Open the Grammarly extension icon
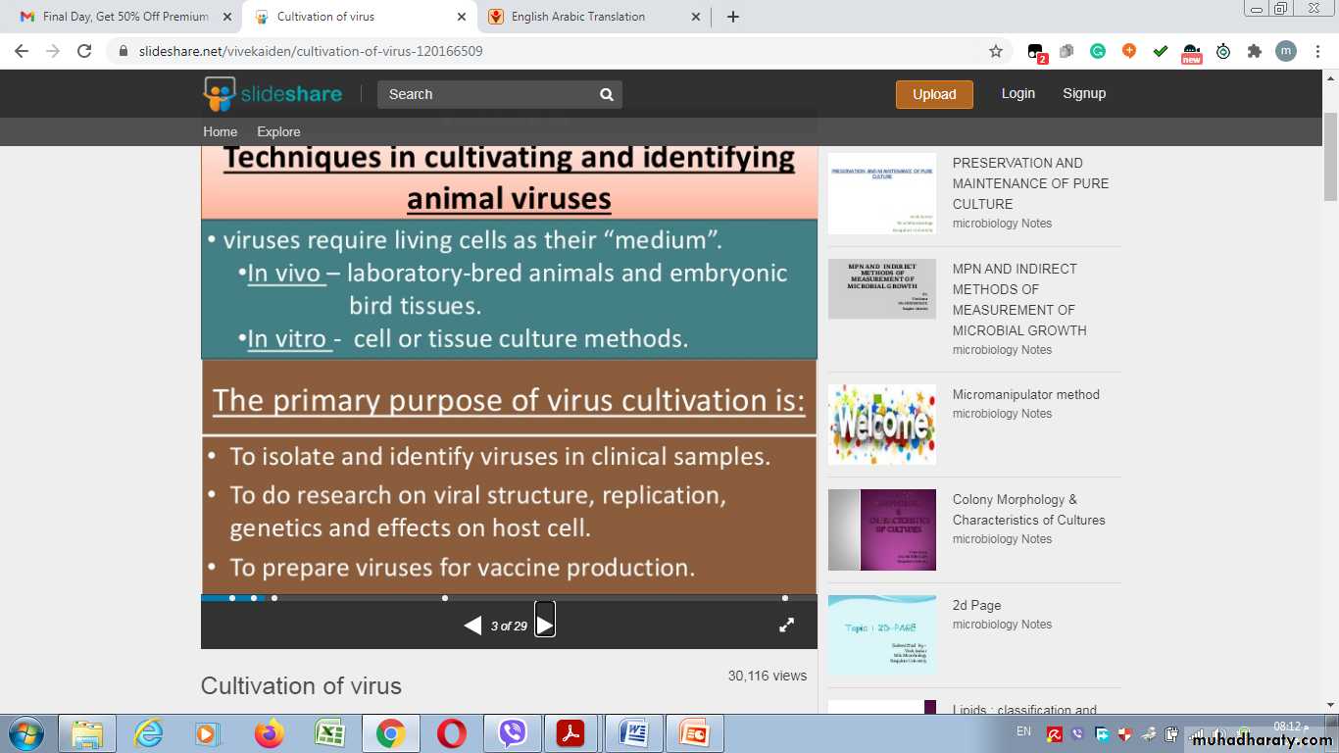Viewport: 1339px width, 753px height. [x=1098, y=51]
